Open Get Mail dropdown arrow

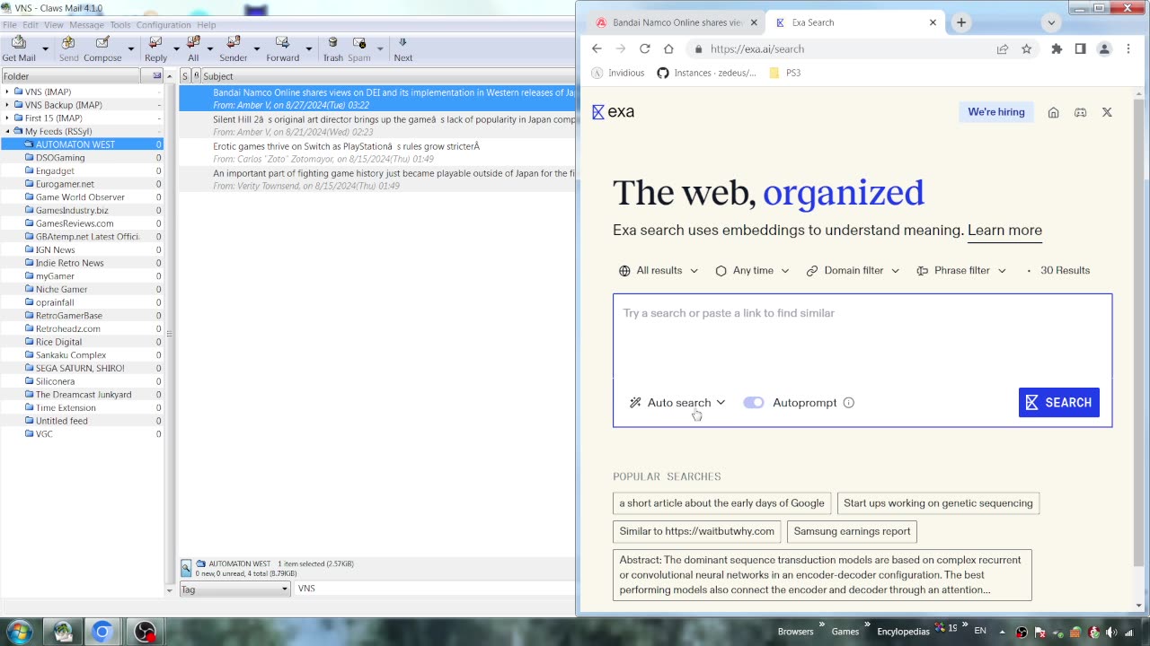coord(48,49)
